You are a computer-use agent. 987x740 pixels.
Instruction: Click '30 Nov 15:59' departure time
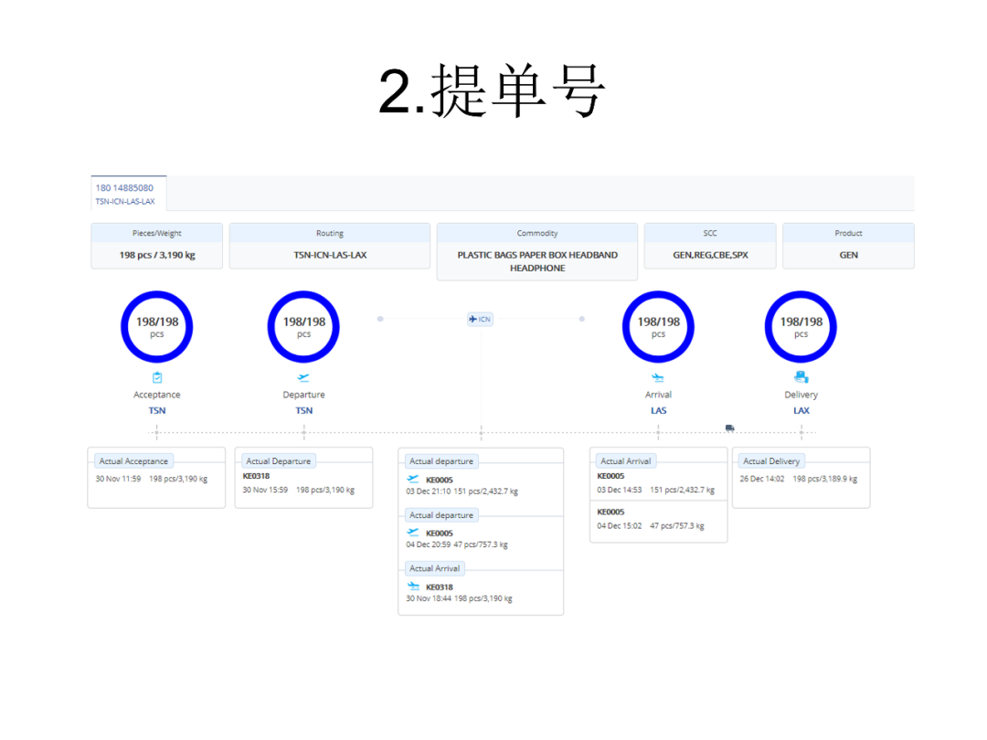pos(265,490)
